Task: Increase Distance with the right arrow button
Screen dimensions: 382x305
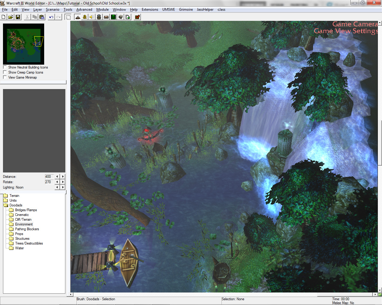Action: click(x=63, y=177)
